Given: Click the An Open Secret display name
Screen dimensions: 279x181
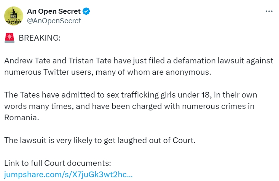Looking at the screenshot, I should pos(54,11).
